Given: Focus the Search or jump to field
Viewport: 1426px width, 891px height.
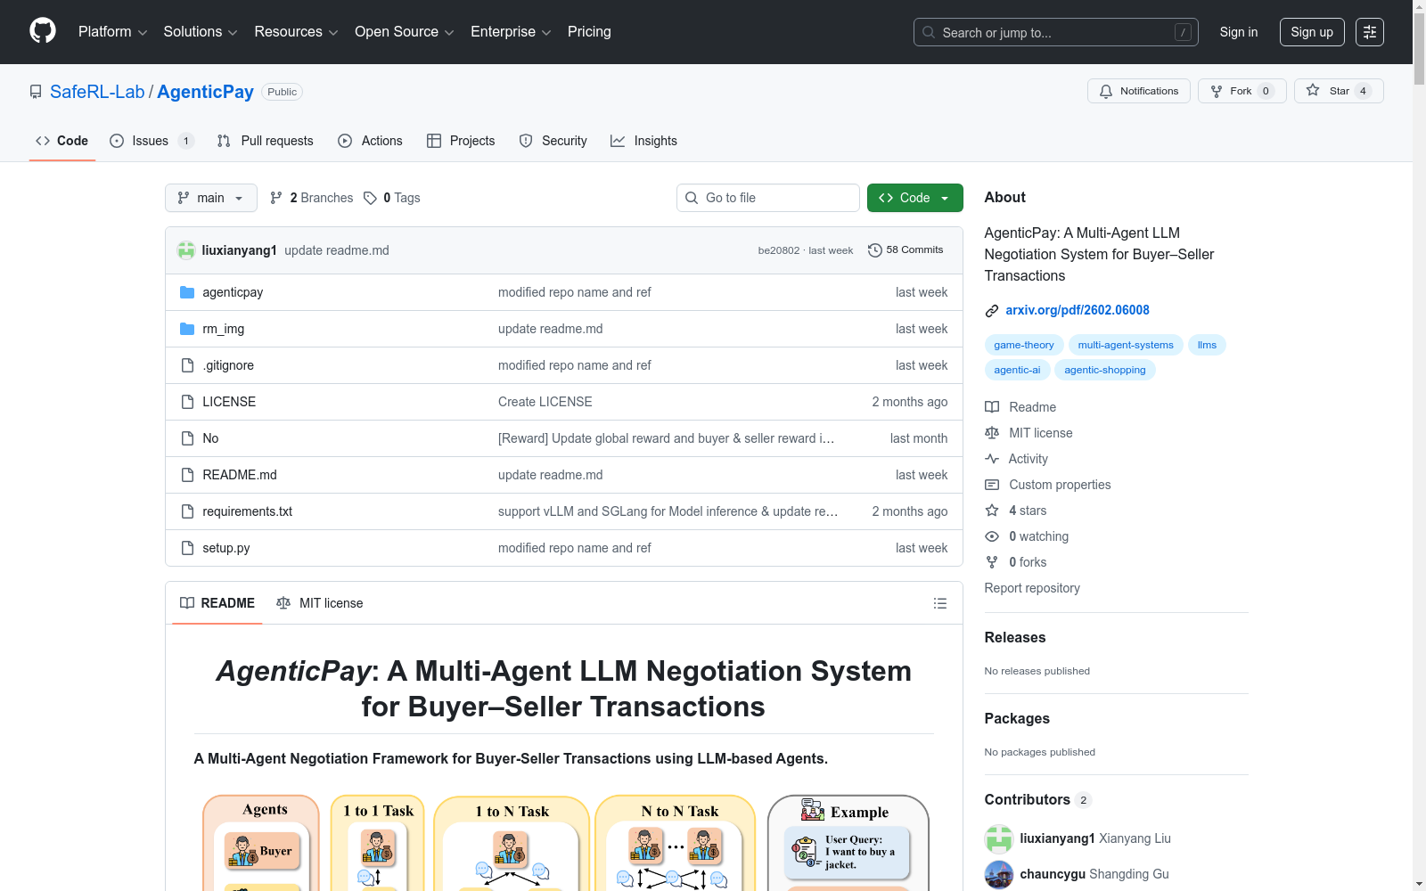Looking at the screenshot, I should 1056,32.
